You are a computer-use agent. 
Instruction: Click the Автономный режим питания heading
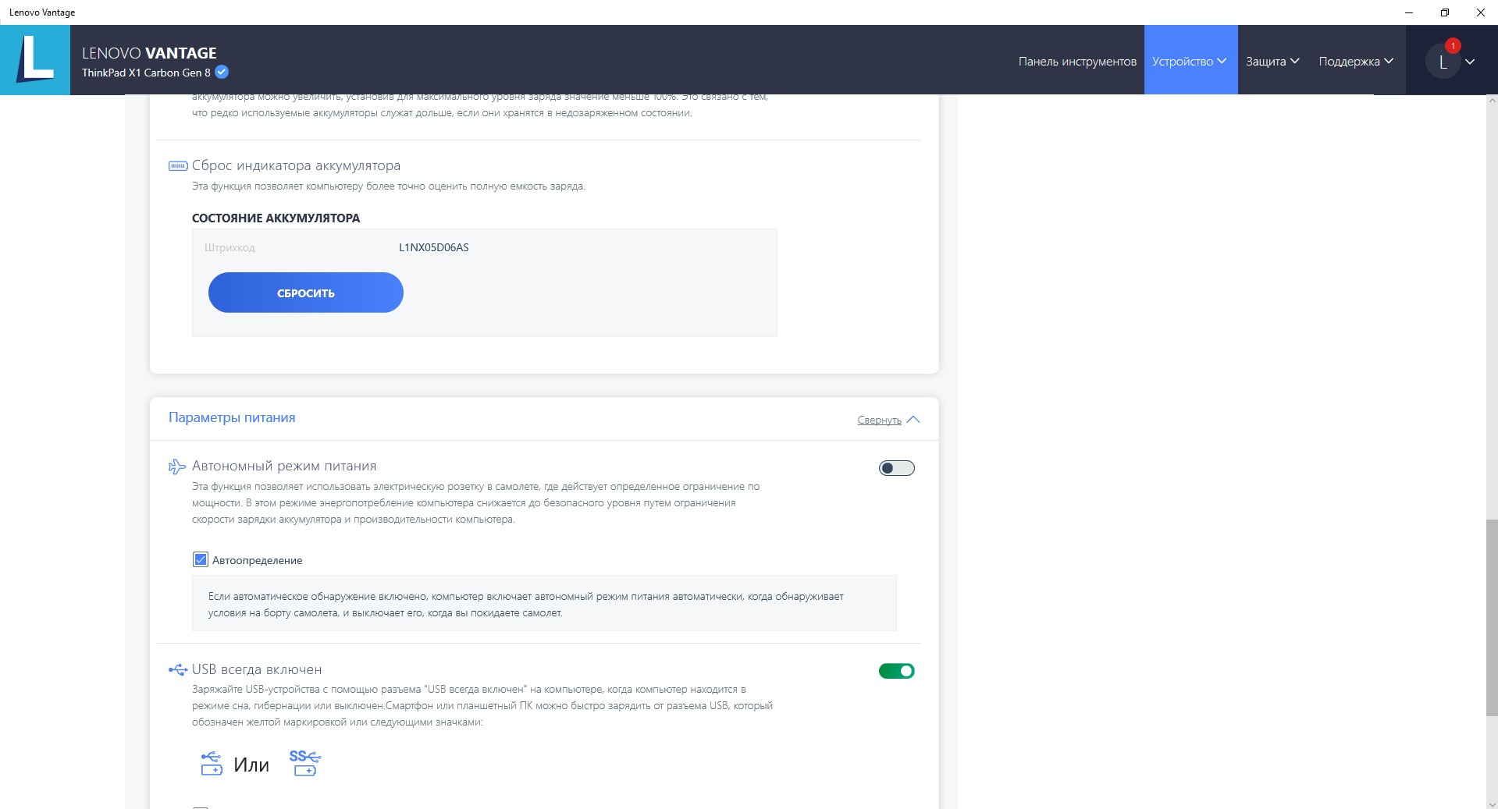click(x=284, y=466)
